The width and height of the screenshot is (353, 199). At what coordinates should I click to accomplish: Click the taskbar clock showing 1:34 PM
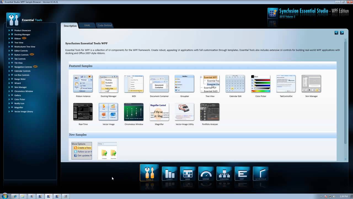coord(343,197)
